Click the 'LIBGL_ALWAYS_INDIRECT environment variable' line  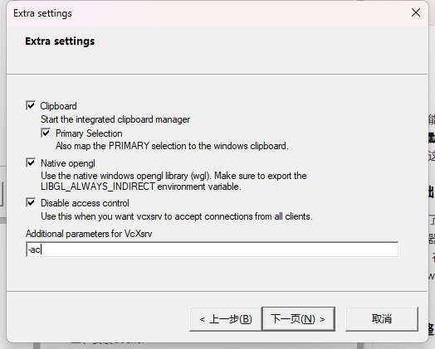[141, 187]
